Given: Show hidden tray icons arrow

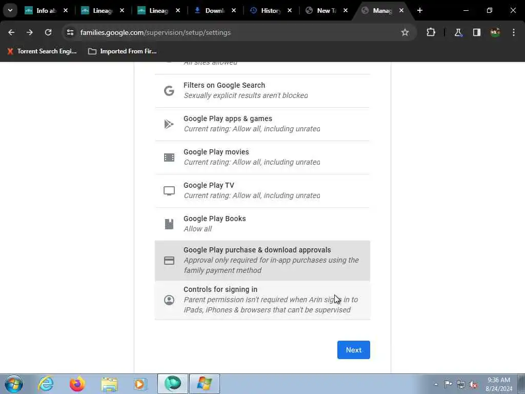Looking at the screenshot, I should pyautogui.click(x=436, y=385).
